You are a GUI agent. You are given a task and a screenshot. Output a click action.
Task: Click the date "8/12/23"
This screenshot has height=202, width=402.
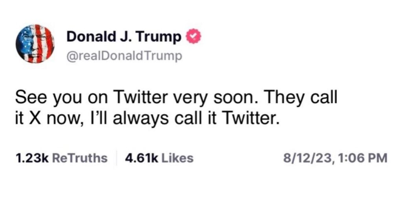[x=301, y=158]
